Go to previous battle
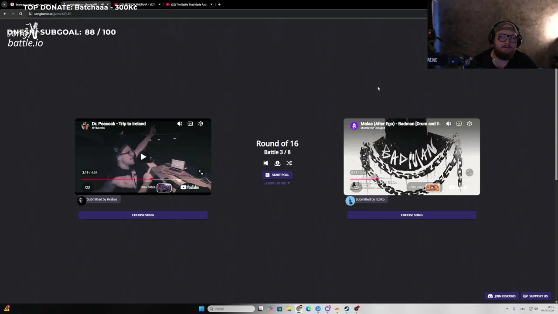Viewport: 558px width, 314px height. pyautogui.click(x=265, y=163)
